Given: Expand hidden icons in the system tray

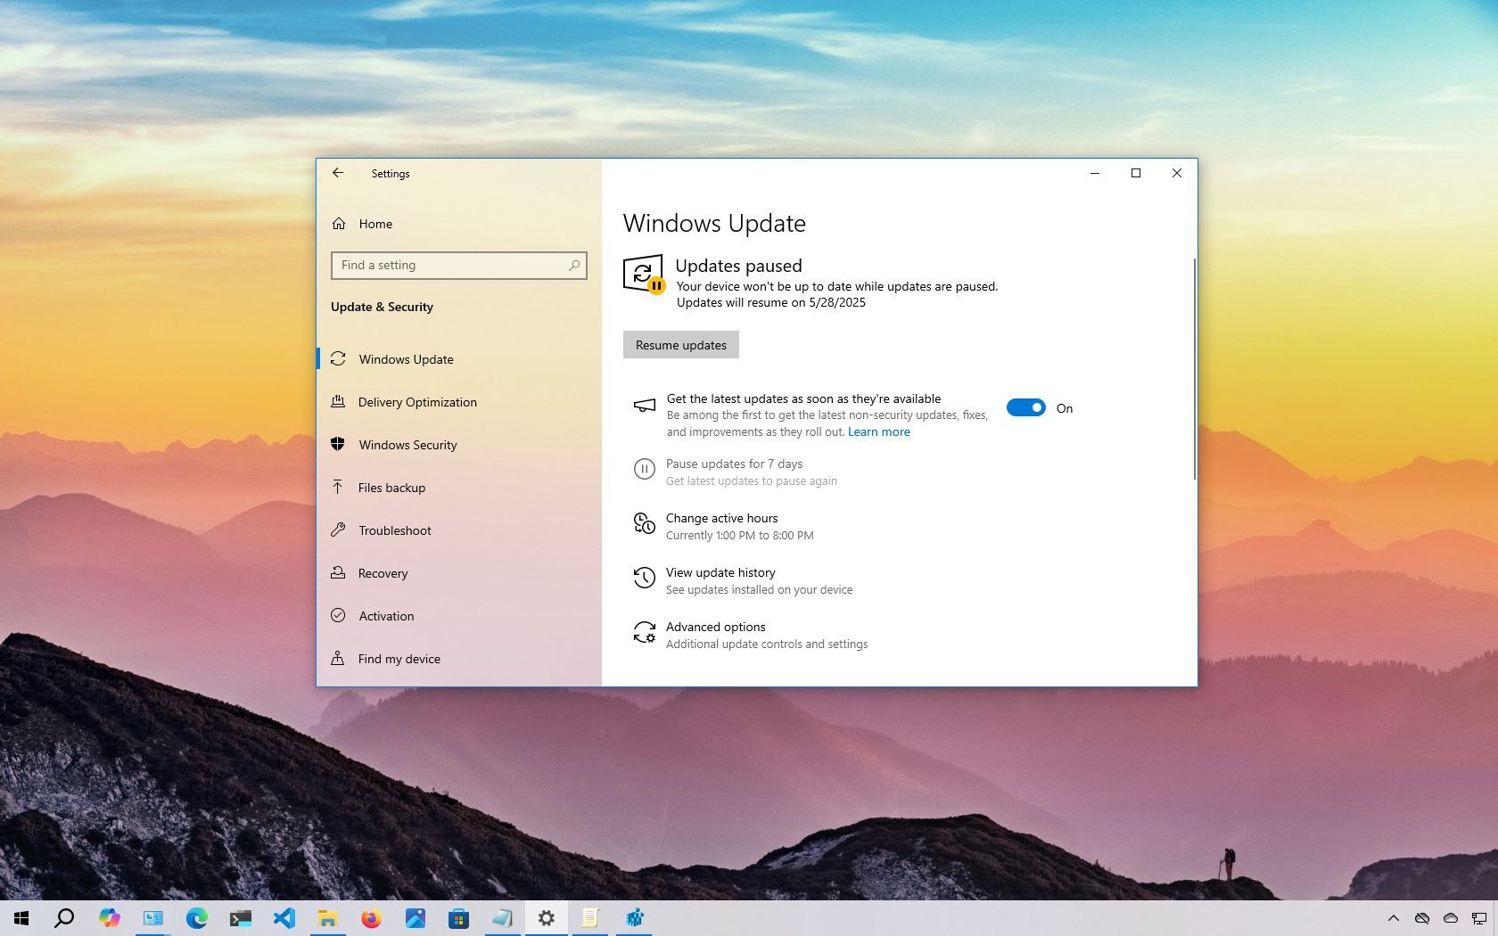Looking at the screenshot, I should tap(1395, 917).
